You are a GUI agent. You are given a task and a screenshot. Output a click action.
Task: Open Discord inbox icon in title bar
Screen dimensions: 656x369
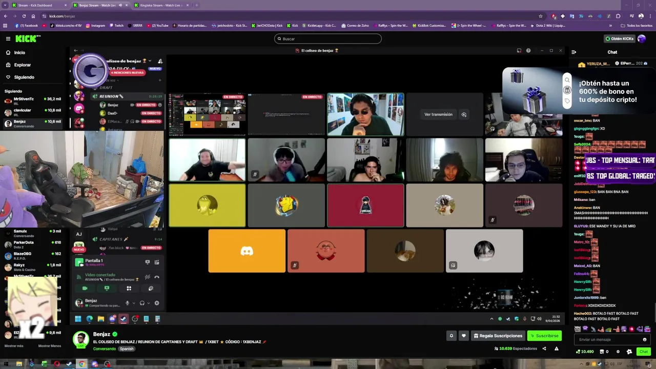(519, 51)
